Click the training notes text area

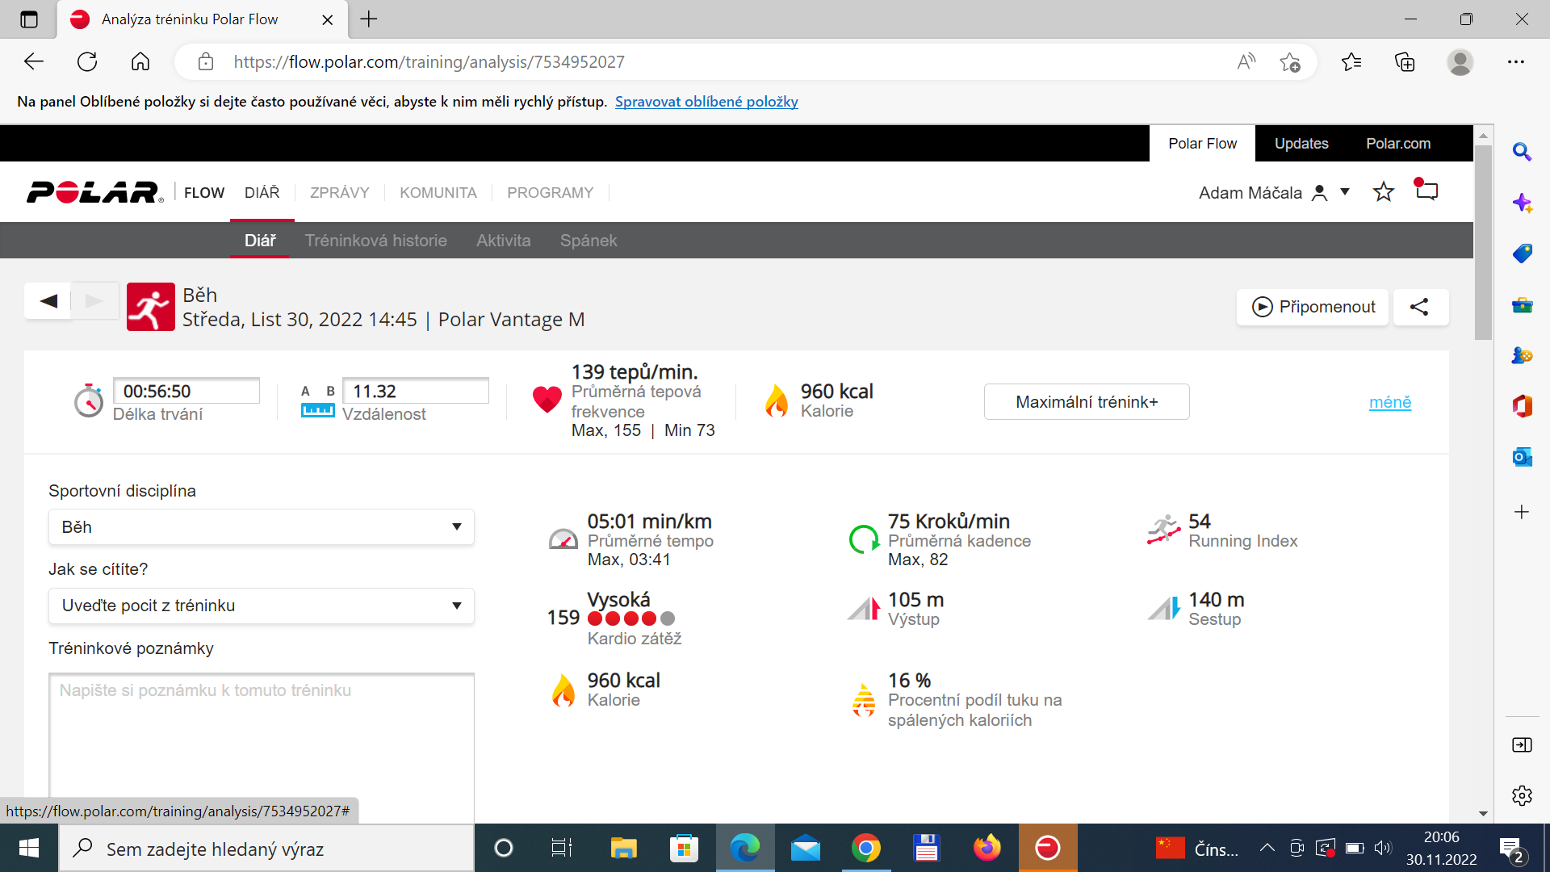[x=262, y=748]
